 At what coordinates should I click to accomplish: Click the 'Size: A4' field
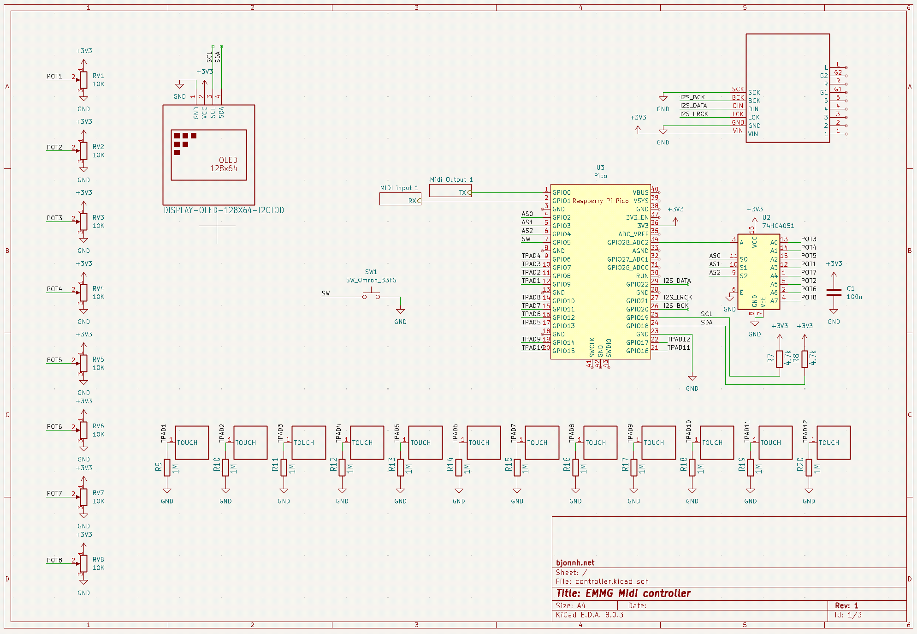click(x=571, y=605)
